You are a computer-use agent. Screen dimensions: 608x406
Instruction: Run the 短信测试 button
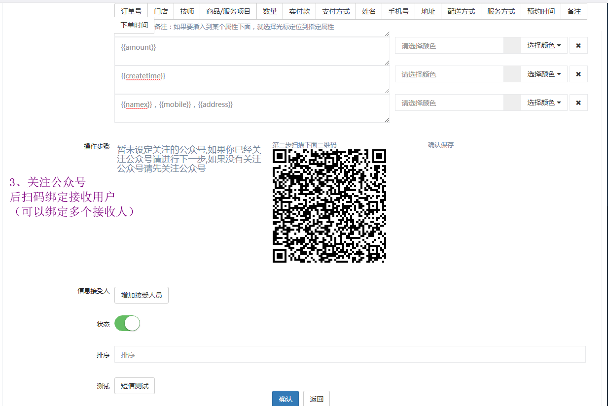[135, 386]
